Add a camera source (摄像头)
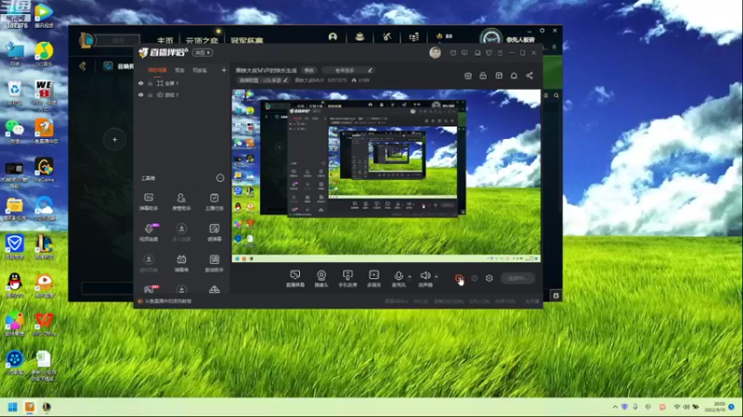The width and height of the screenshot is (743, 417). [x=321, y=279]
